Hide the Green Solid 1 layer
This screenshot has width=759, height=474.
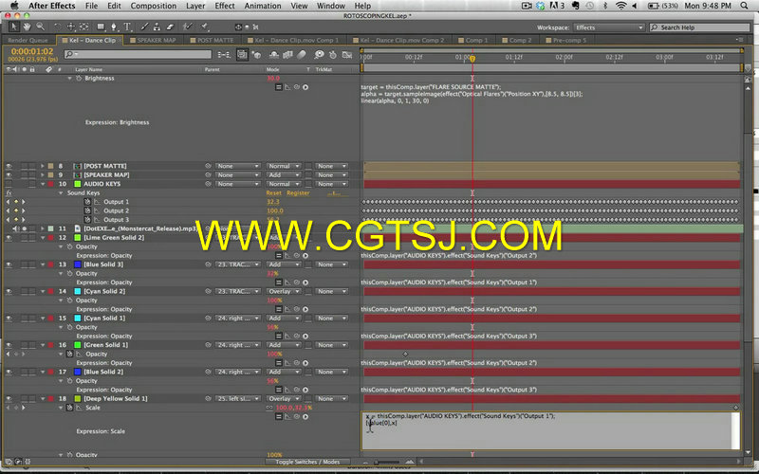9,345
